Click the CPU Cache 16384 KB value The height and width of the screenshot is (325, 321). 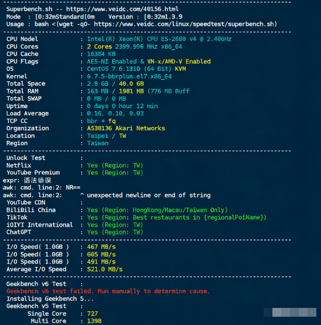coord(101,54)
